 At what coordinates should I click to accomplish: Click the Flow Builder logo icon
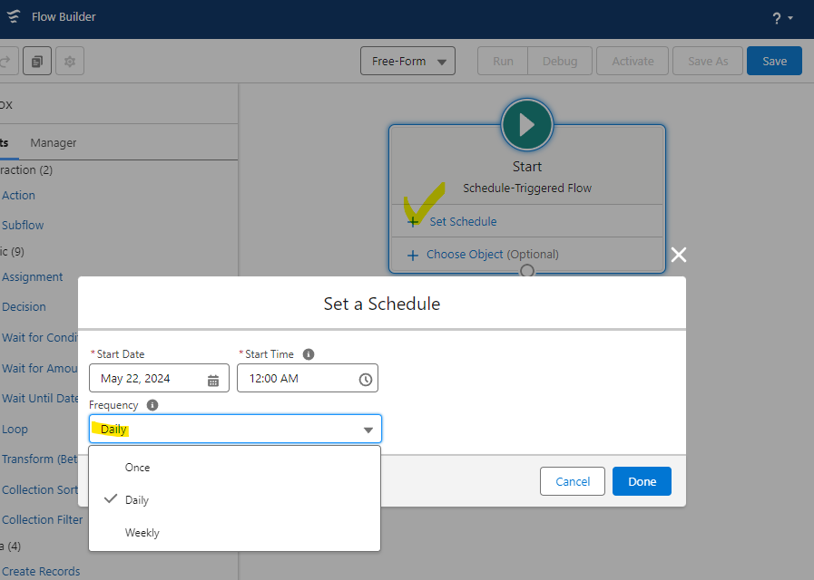(13, 16)
